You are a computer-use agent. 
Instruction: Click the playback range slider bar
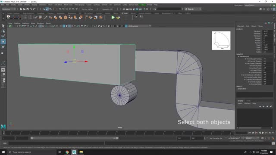pos(75,138)
